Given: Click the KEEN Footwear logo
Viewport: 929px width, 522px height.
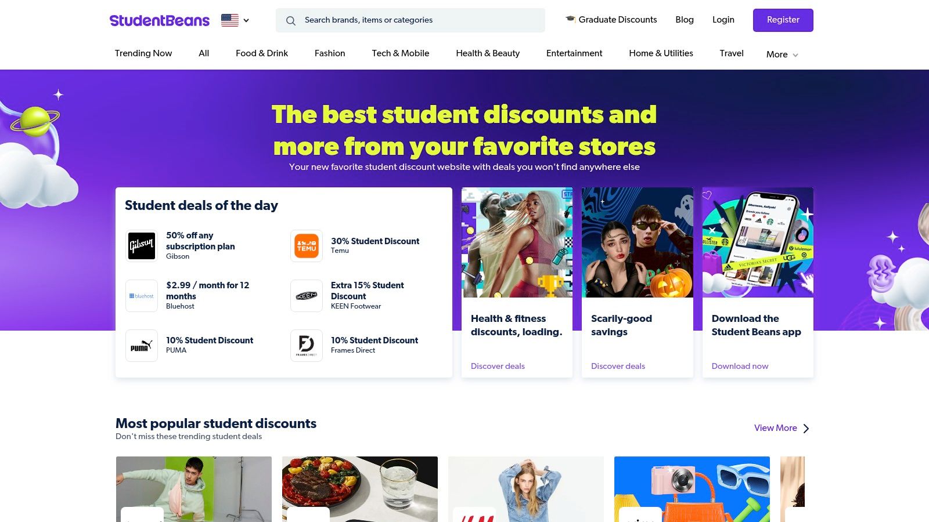Looking at the screenshot, I should coord(307,296).
